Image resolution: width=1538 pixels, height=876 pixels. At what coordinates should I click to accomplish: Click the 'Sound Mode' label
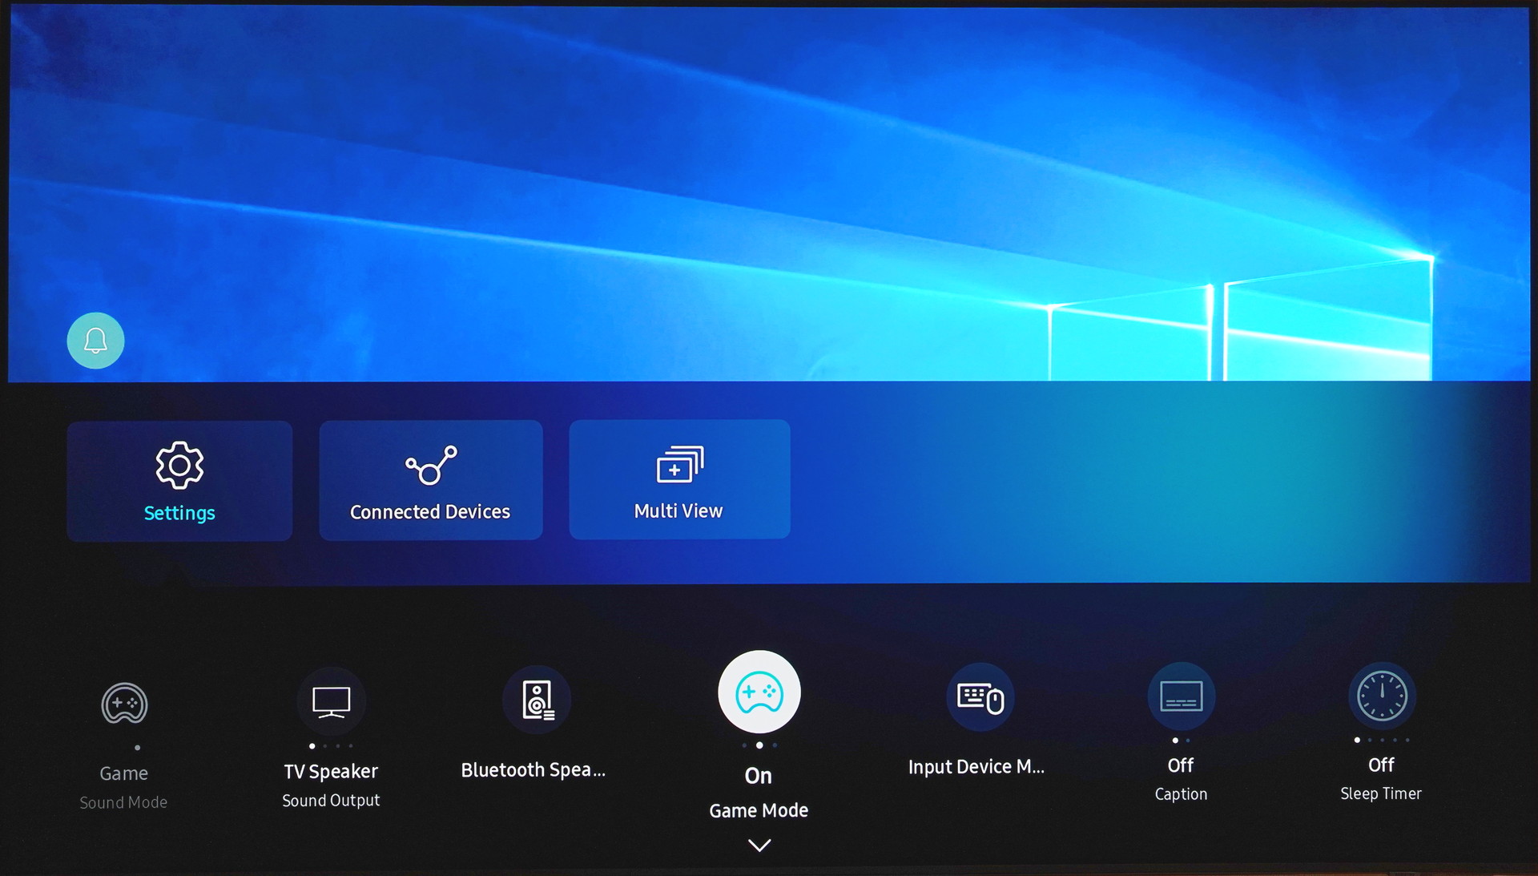click(x=123, y=802)
